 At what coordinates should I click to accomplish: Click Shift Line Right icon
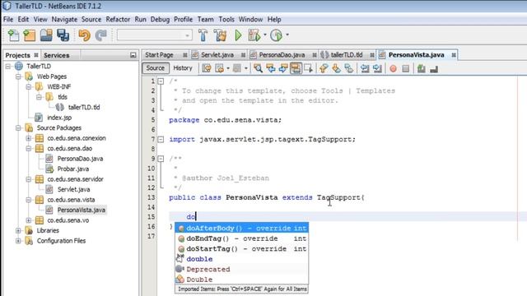377,68
